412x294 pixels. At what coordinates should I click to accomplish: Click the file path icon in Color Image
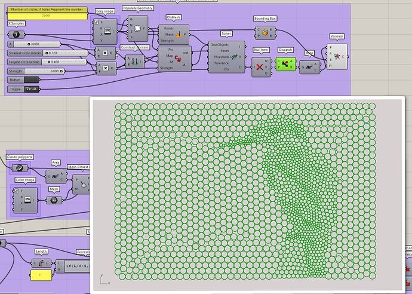click(x=16, y=191)
